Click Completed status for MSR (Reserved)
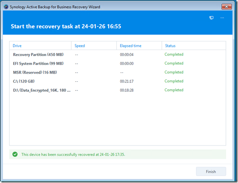This screenshot has width=238, height=183. (x=174, y=72)
